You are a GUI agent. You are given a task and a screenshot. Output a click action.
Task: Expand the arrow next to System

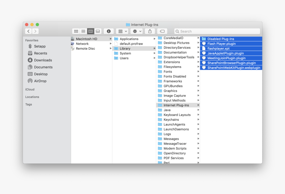(154, 53)
